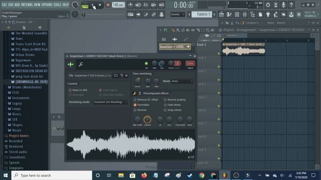Toggle the metronome icon in toolbar
321x180 pixels.
coord(130,4)
